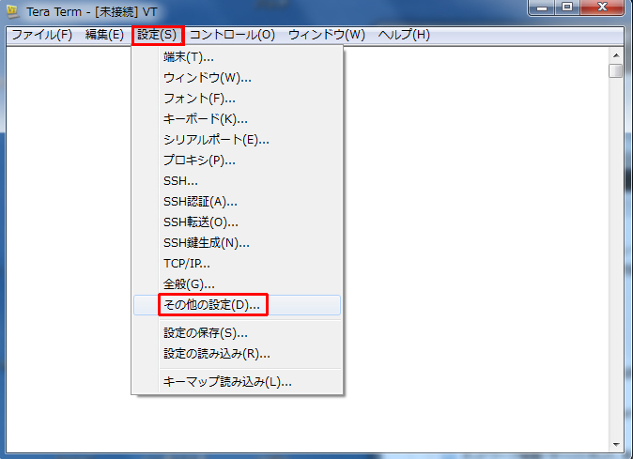633x459 pixels.
Task: Open the ヘルプ(H) menu
Action: click(404, 35)
